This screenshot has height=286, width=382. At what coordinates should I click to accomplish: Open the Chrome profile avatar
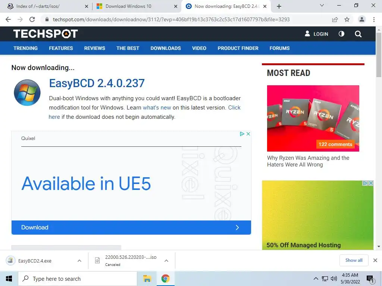point(362,19)
